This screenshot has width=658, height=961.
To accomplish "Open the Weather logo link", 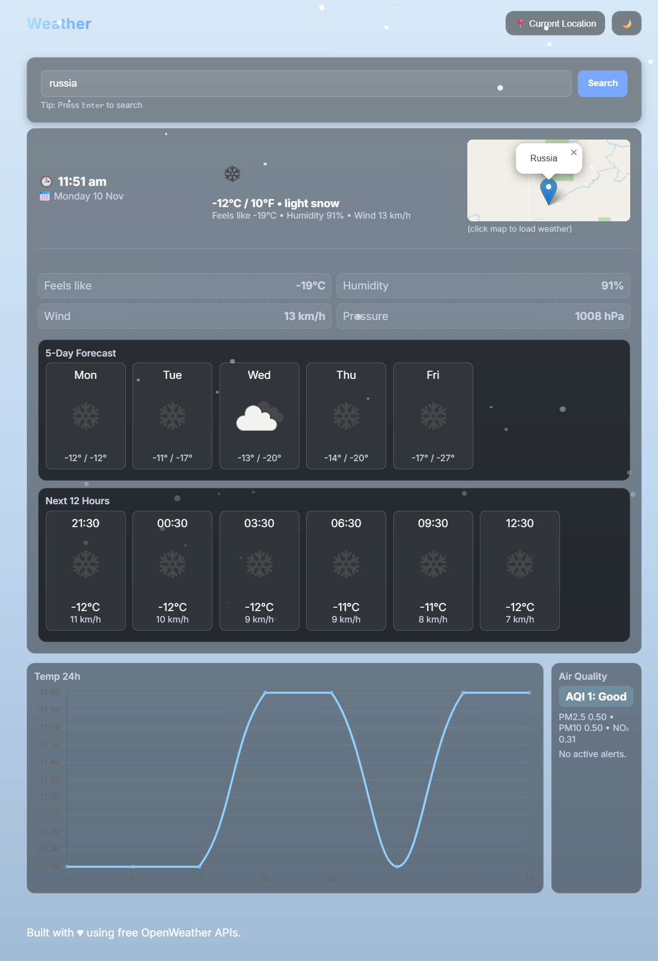I will coord(59,23).
